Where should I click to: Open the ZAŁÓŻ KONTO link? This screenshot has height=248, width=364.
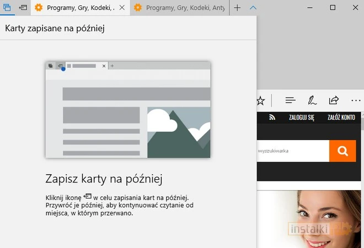point(341,117)
